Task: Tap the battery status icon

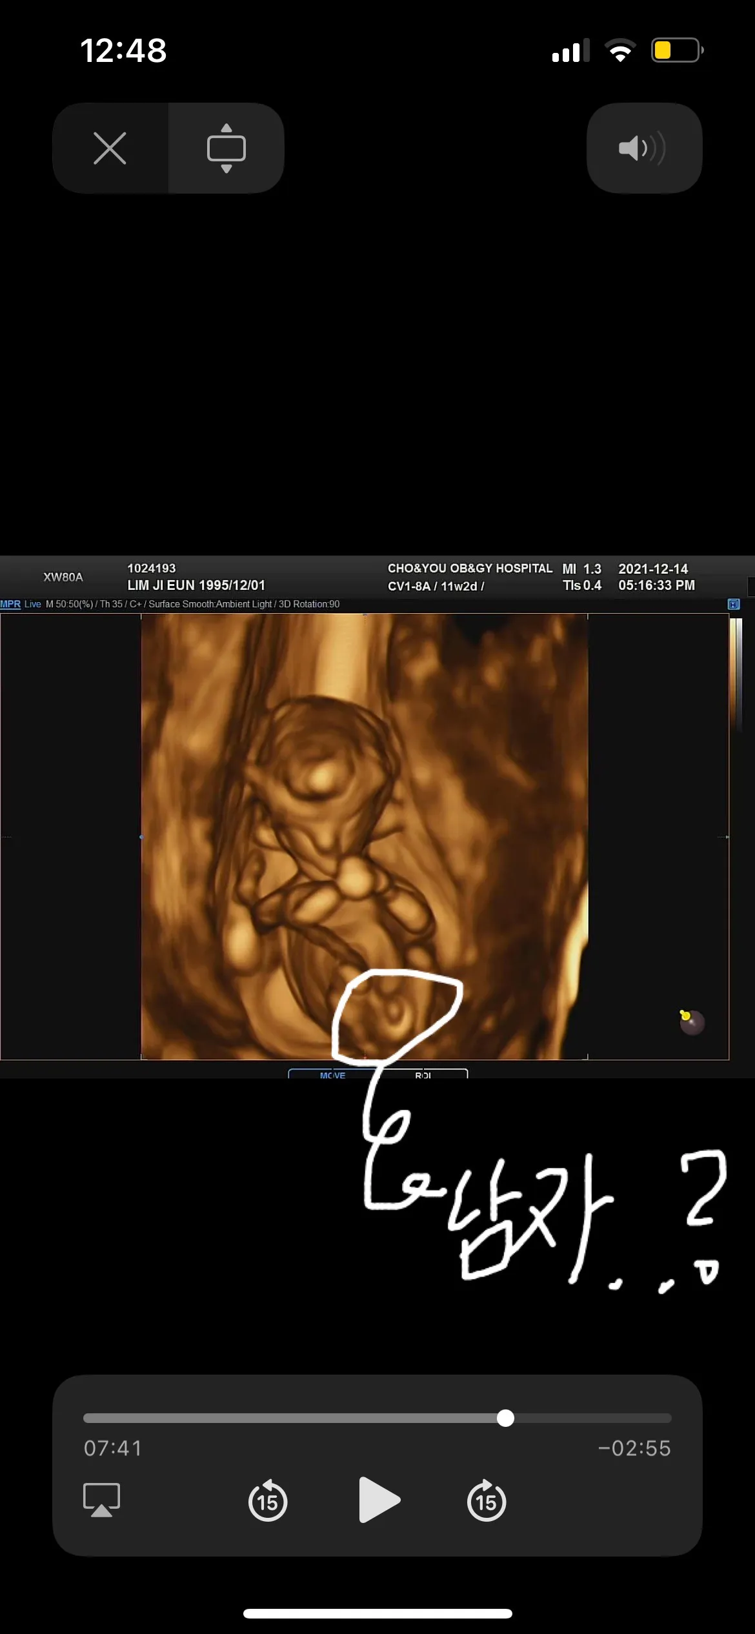Action: coord(678,50)
